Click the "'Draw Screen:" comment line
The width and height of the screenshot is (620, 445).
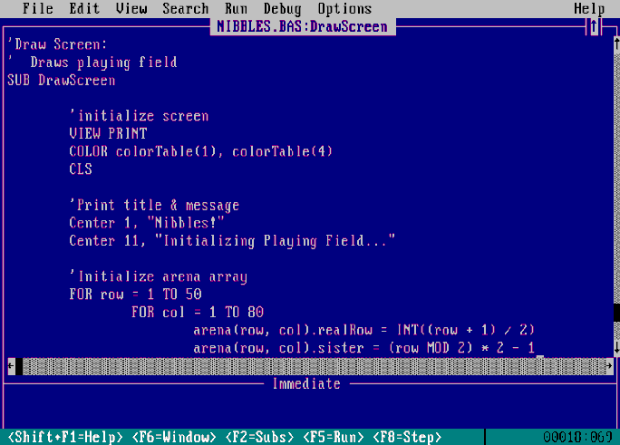[x=57, y=44]
